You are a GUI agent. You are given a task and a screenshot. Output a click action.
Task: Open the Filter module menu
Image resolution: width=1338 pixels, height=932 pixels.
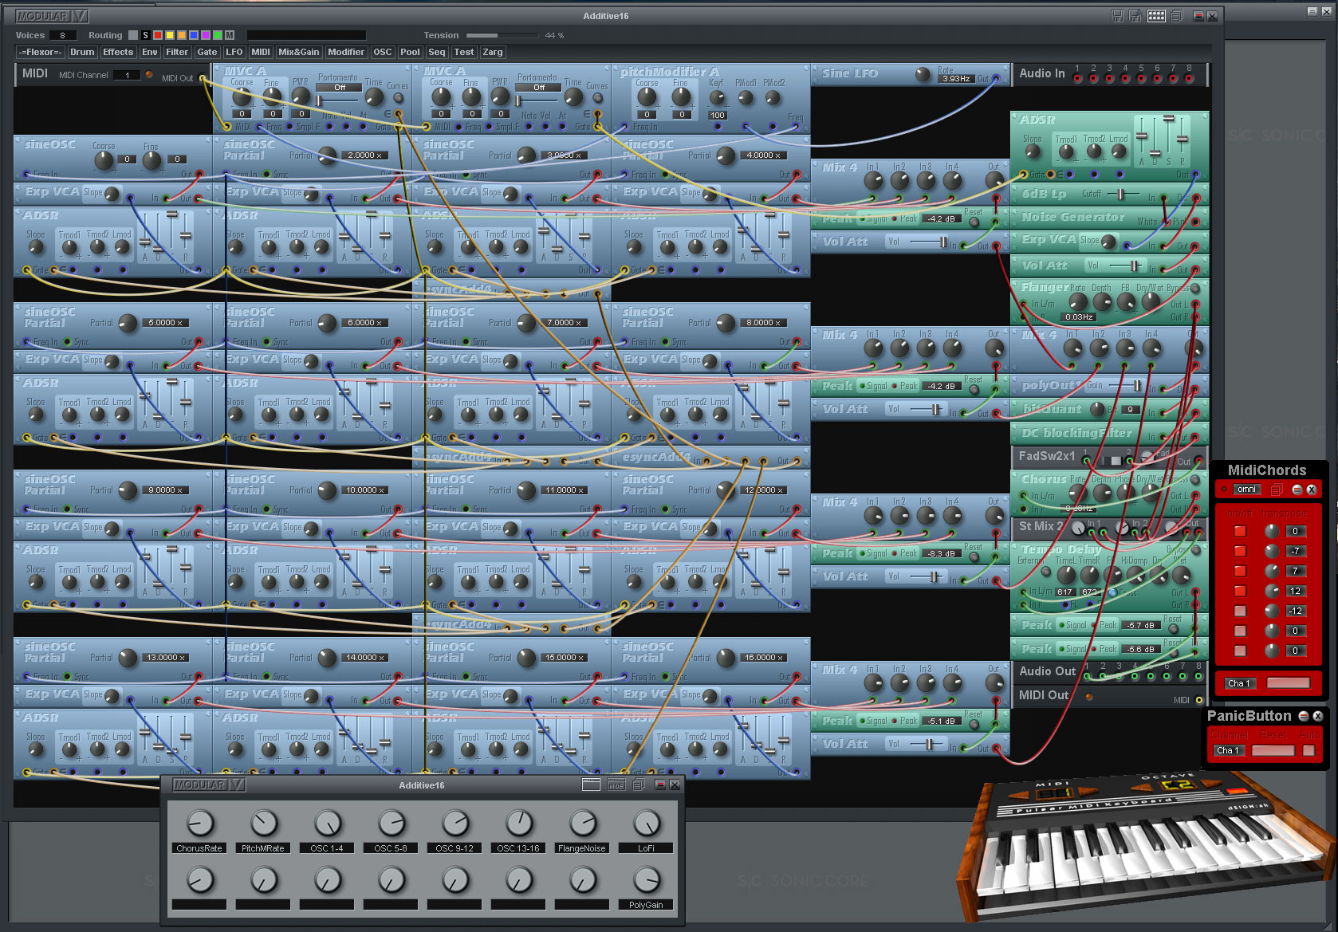click(x=177, y=52)
